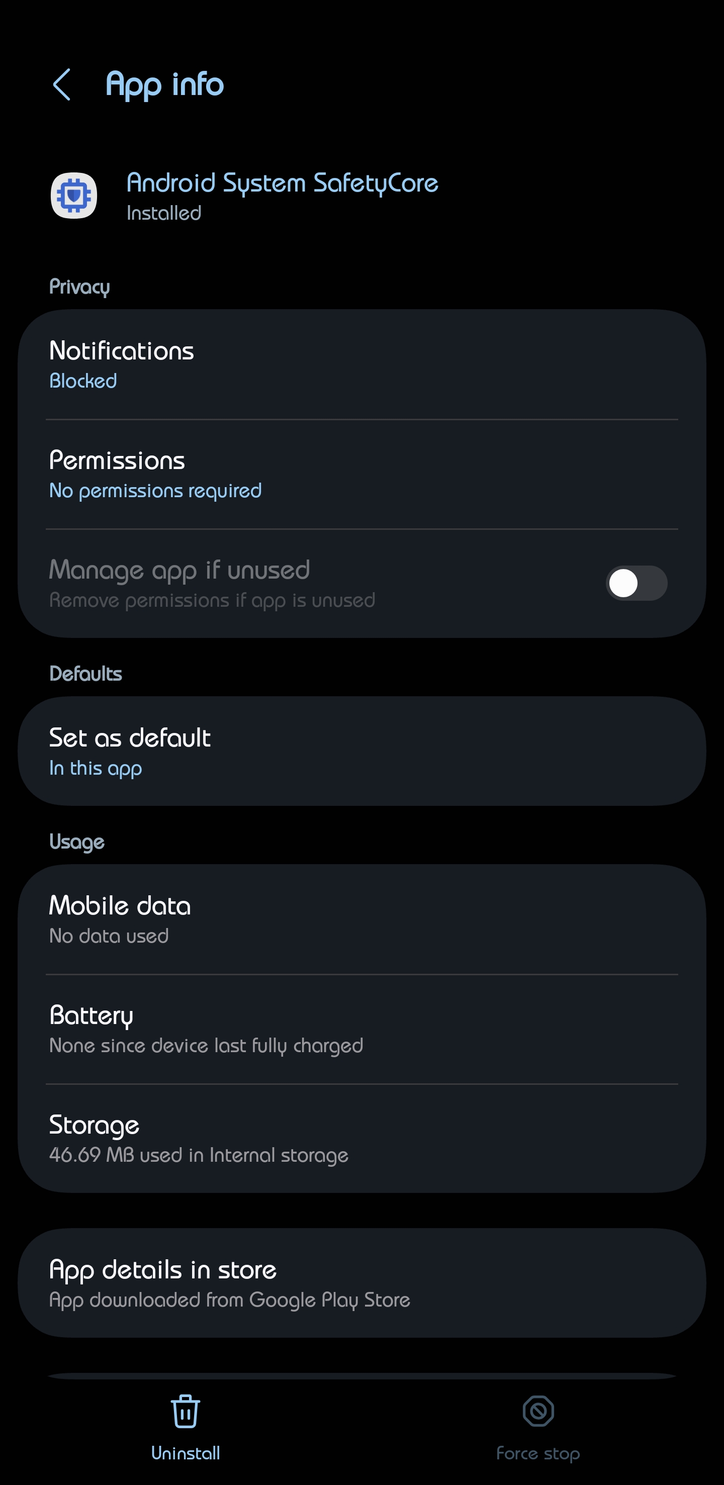
Task: Open the Battery usage row
Action: (362, 1029)
